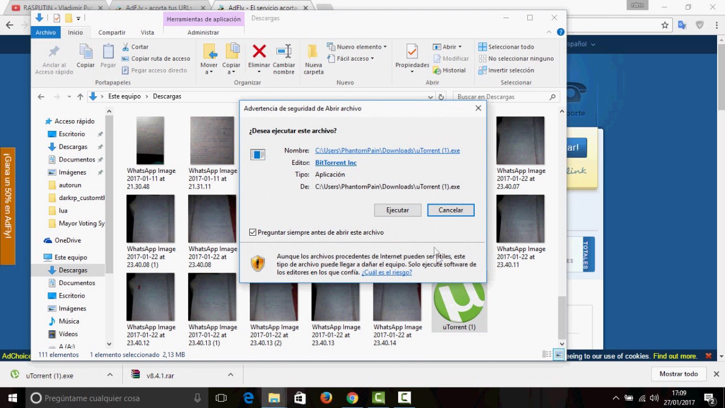Switch to the Compartir ribbon tab
The height and width of the screenshot is (408, 725).
click(112, 32)
